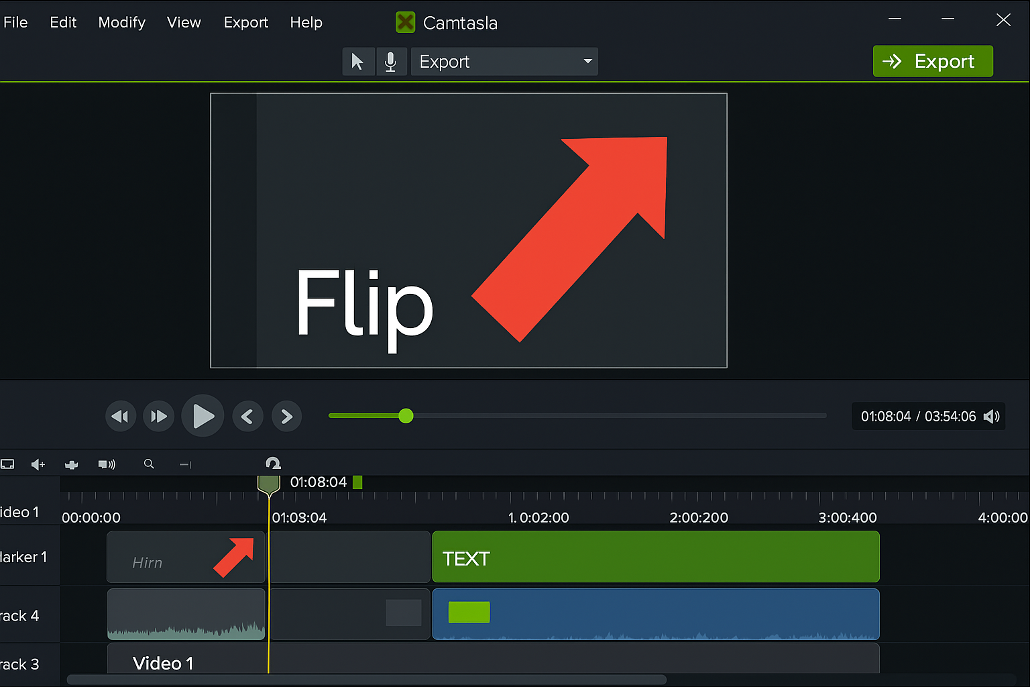Click the green playback scrubber handle
Viewport: 1030px width, 687px height.
point(406,416)
